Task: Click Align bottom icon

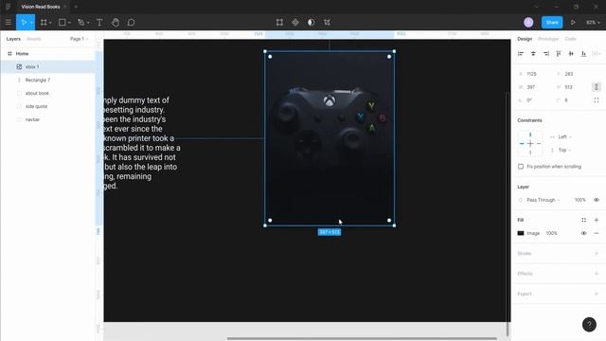Action: (x=583, y=54)
